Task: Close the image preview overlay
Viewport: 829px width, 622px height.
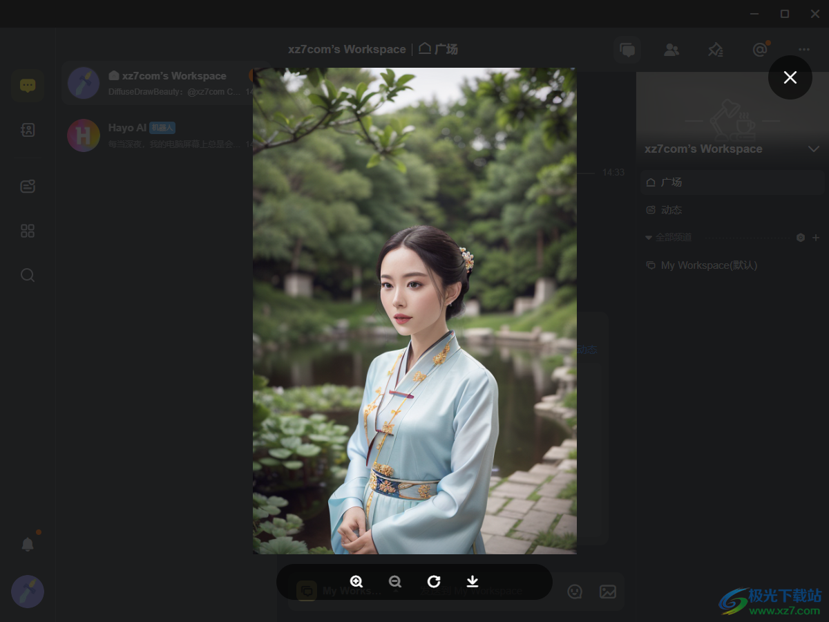Action: 790,77
